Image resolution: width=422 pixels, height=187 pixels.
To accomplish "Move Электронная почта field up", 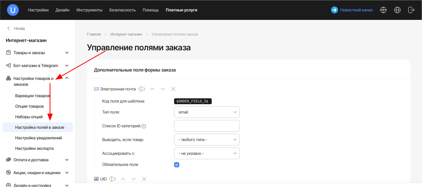I will tap(152, 89).
